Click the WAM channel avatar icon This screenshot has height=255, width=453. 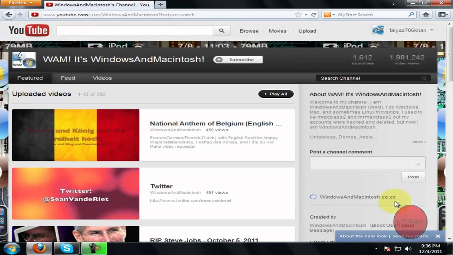point(24,60)
